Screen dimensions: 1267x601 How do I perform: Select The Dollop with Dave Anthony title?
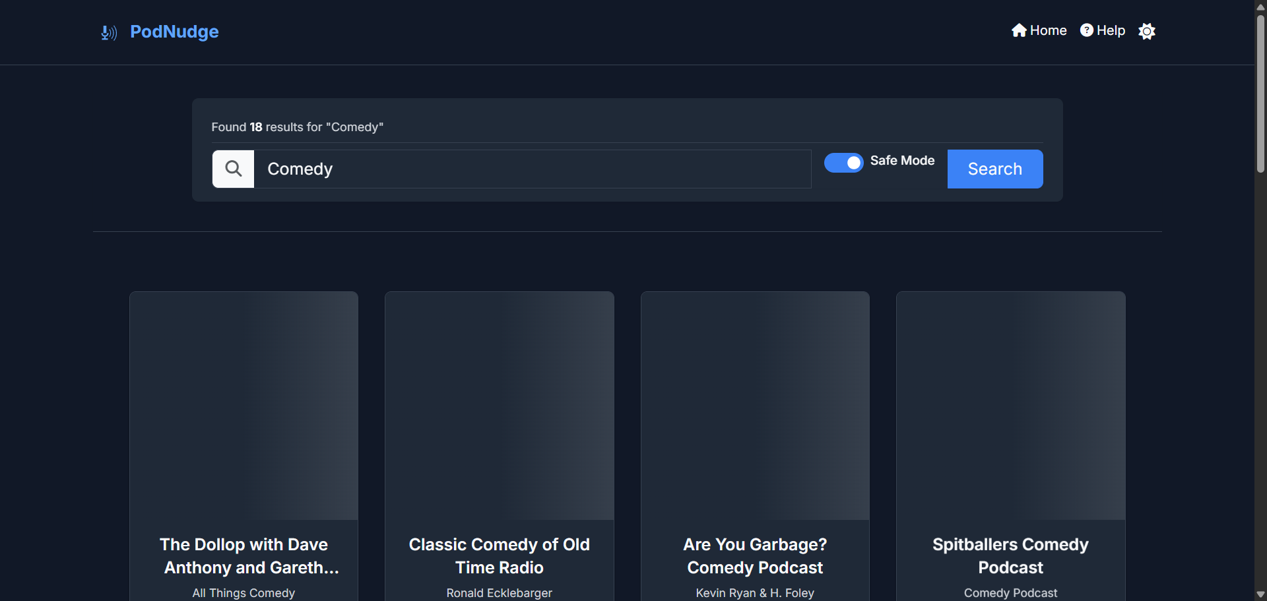tap(244, 556)
